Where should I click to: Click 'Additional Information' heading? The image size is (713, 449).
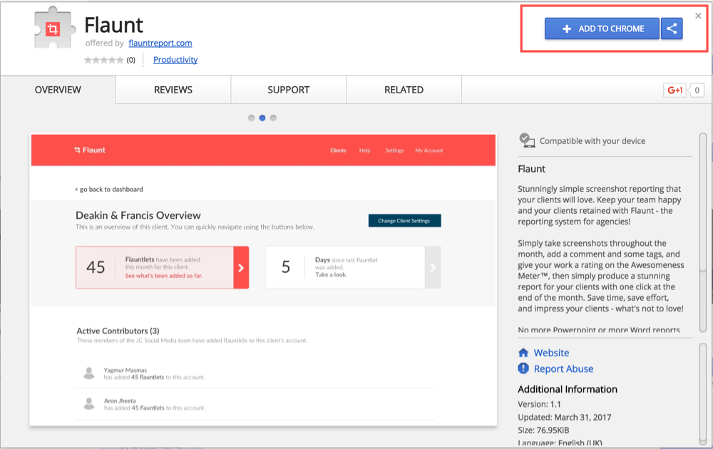coord(568,389)
